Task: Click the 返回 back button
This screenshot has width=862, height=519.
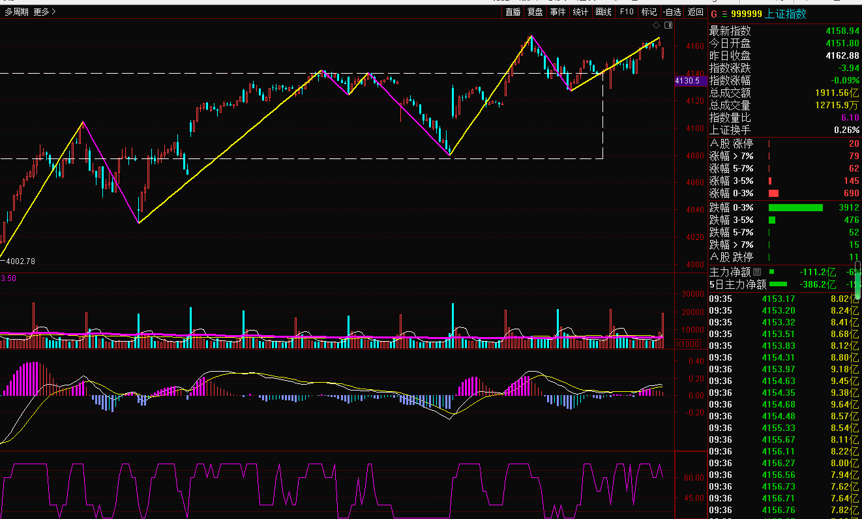Action: [696, 12]
